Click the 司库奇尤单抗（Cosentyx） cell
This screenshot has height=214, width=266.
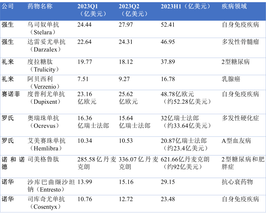[x=46, y=203]
